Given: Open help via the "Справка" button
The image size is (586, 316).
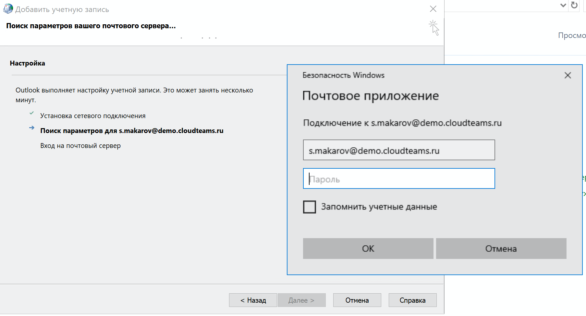Looking at the screenshot, I should 412,300.
